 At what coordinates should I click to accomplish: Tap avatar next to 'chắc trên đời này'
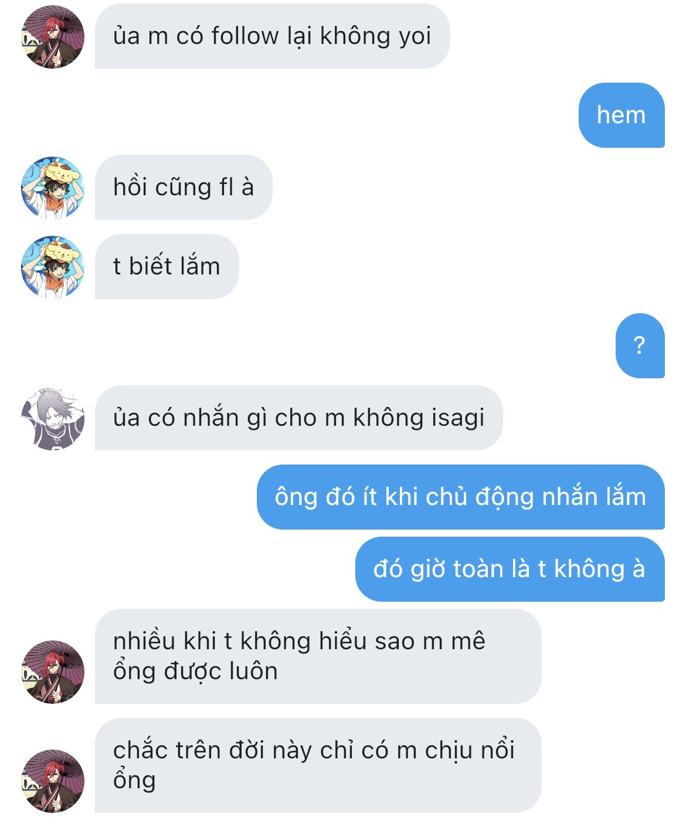pos(53,781)
